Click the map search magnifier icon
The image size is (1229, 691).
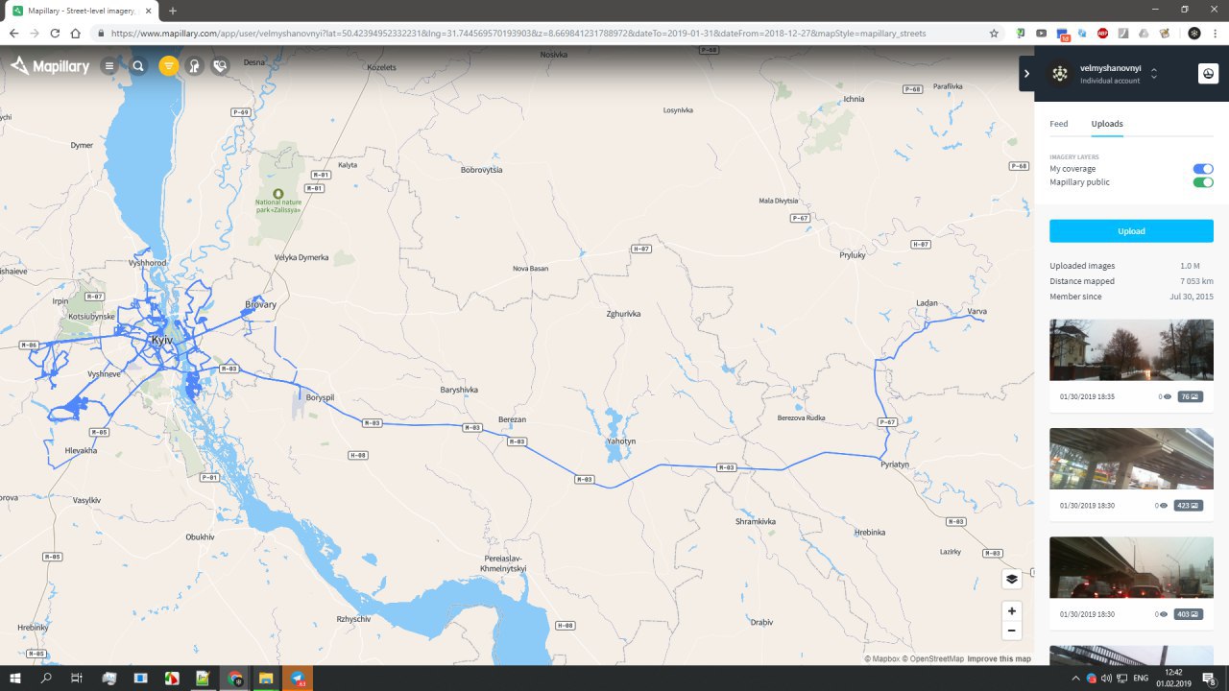pyautogui.click(x=138, y=66)
